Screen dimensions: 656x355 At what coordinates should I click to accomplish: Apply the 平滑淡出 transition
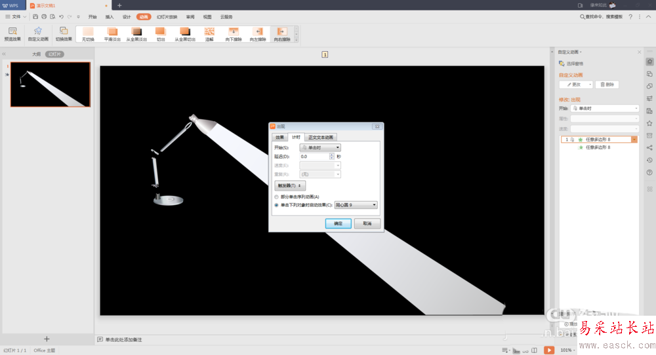coord(112,34)
